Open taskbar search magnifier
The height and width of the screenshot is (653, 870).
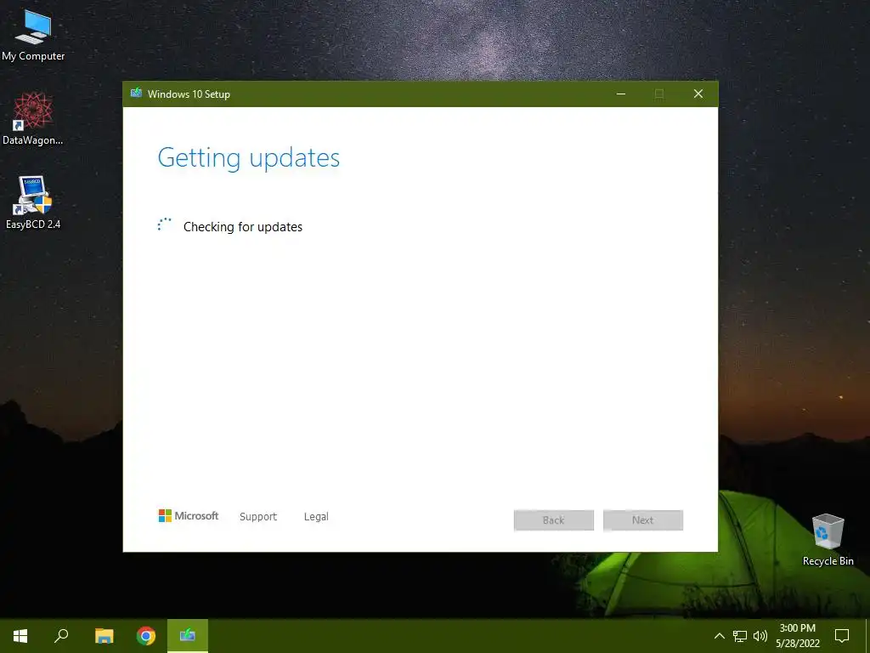(61, 636)
